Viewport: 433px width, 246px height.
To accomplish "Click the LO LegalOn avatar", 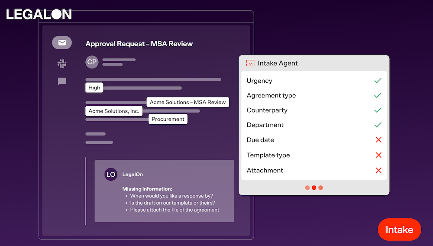I will pyautogui.click(x=111, y=174).
